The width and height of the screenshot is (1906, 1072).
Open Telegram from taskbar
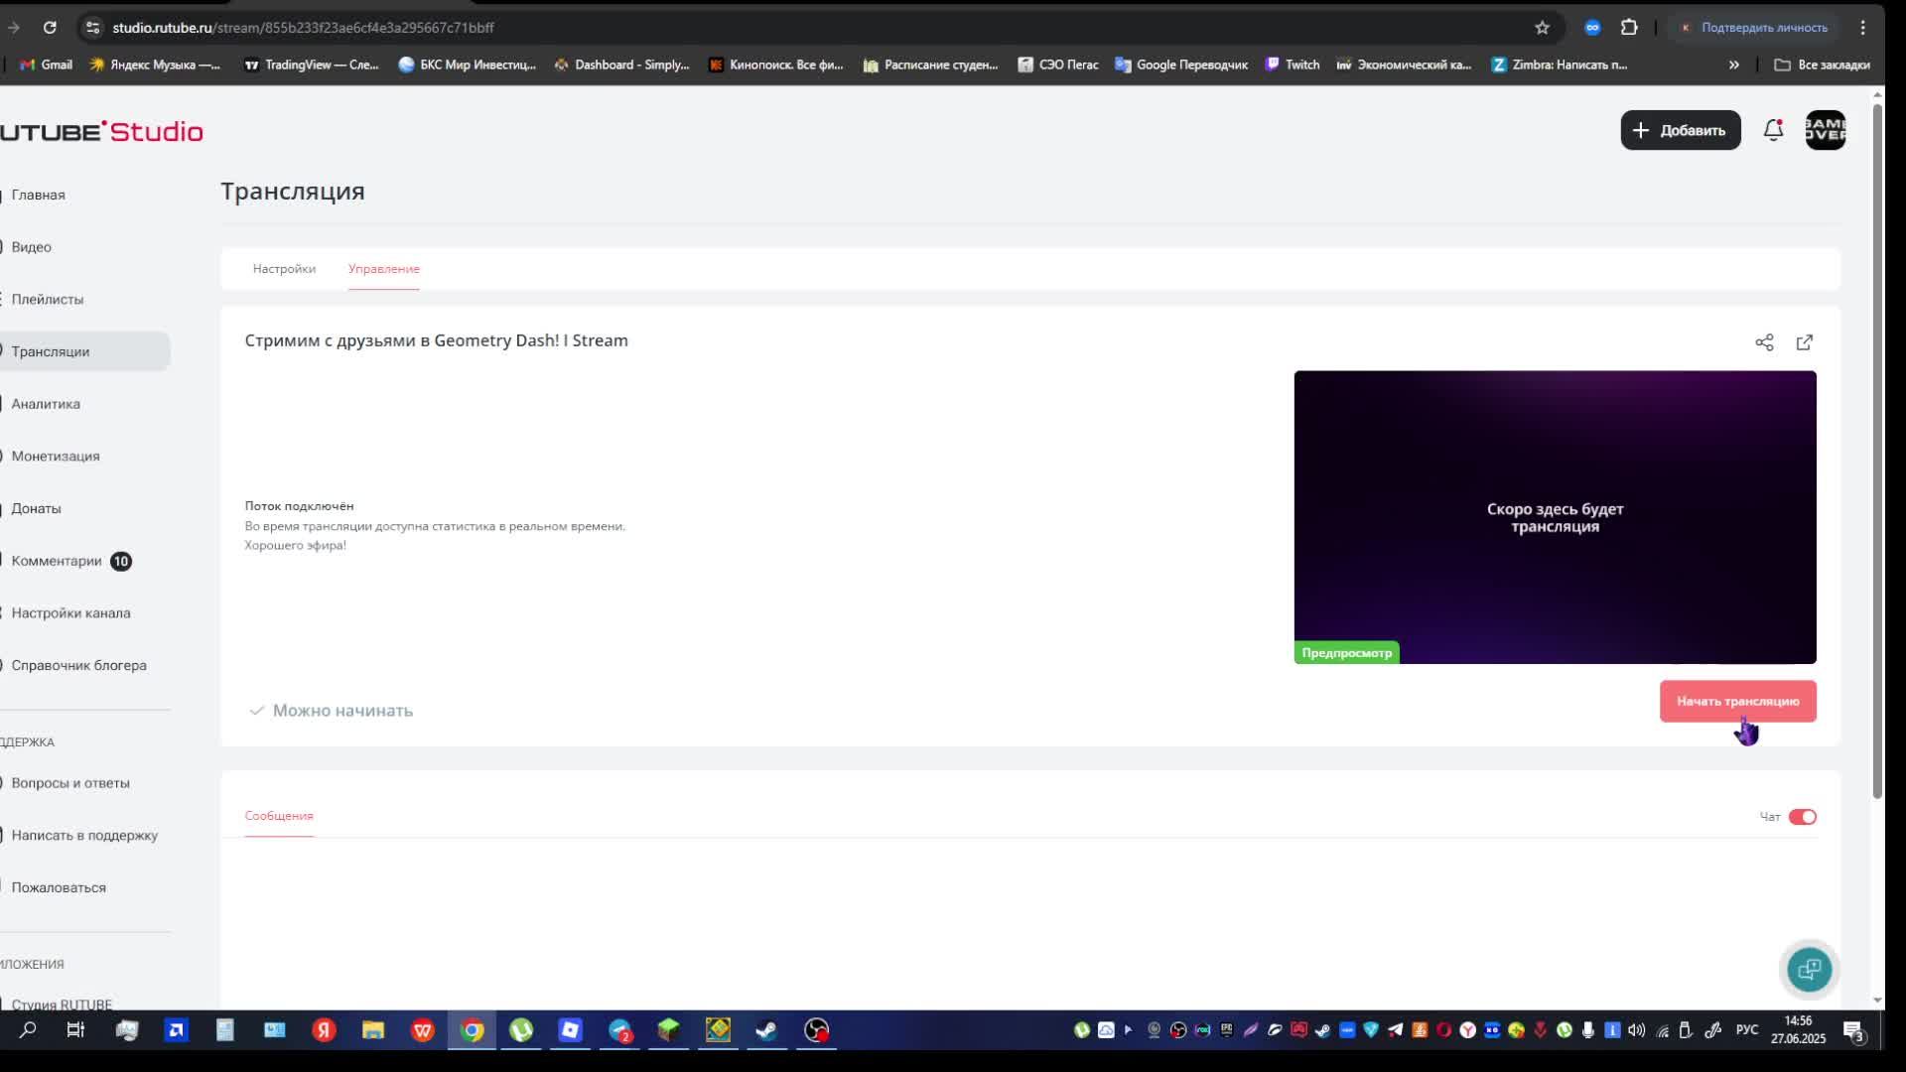(619, 1030)
